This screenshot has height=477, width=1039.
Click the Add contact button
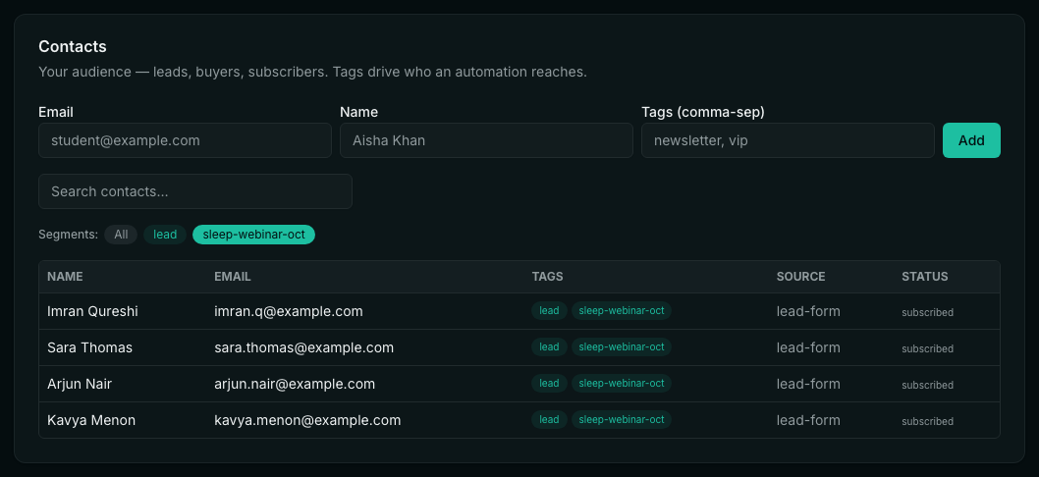pos(971,140)
